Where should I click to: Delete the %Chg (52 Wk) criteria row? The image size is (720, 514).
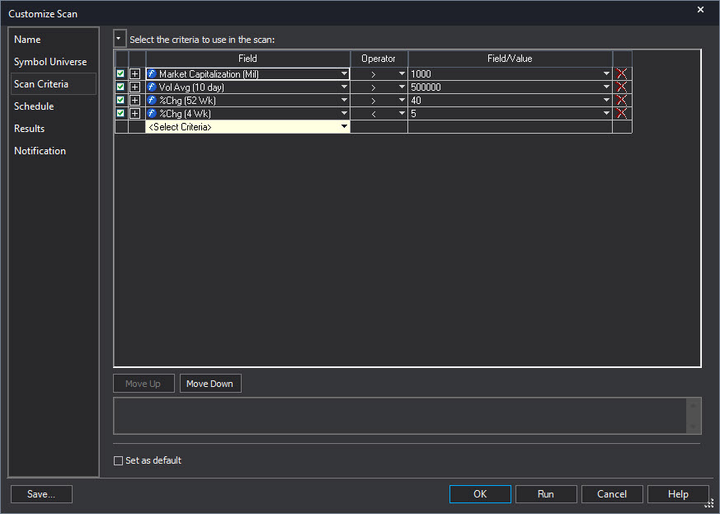point(622,101)
